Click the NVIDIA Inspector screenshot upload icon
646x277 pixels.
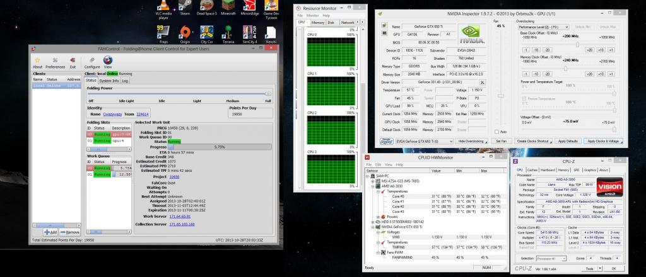pyautogui.click(x=384, y=25)
